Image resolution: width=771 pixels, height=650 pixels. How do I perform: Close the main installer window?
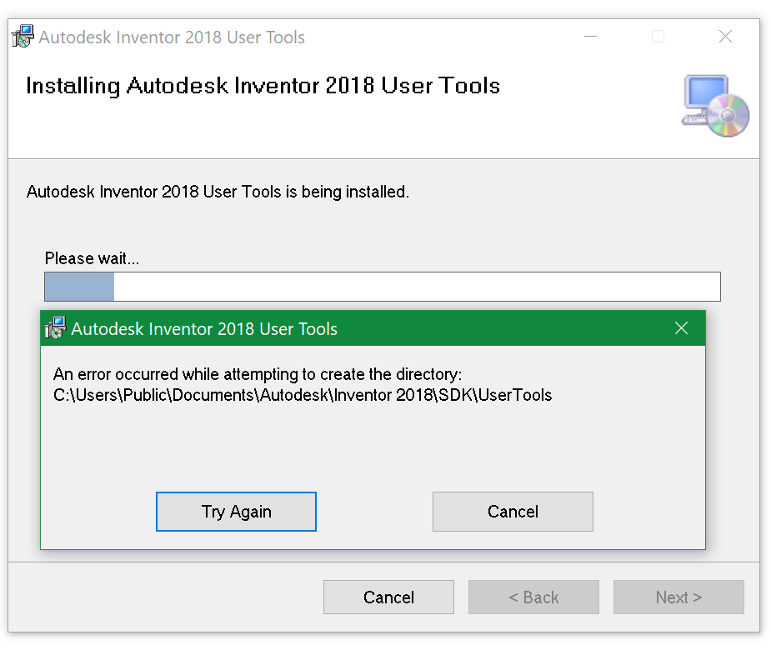point(725,37)
